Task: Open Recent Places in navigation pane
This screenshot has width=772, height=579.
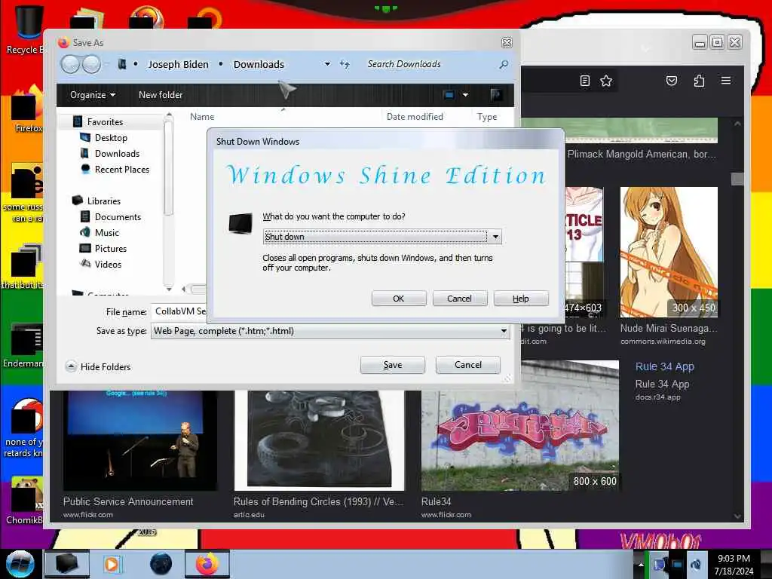Action: (121, 170)
